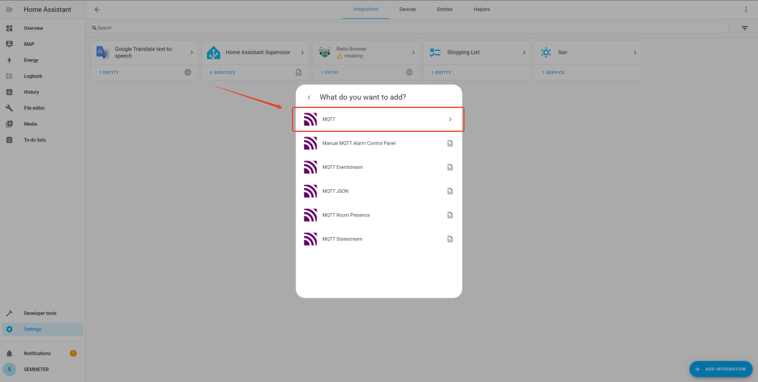Click the Radio Browser logo
Screen dimensions: 758x382
[324, 53]
